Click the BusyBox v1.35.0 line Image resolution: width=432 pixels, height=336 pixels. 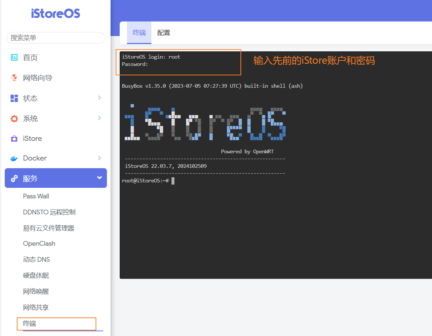coord(212,86)
